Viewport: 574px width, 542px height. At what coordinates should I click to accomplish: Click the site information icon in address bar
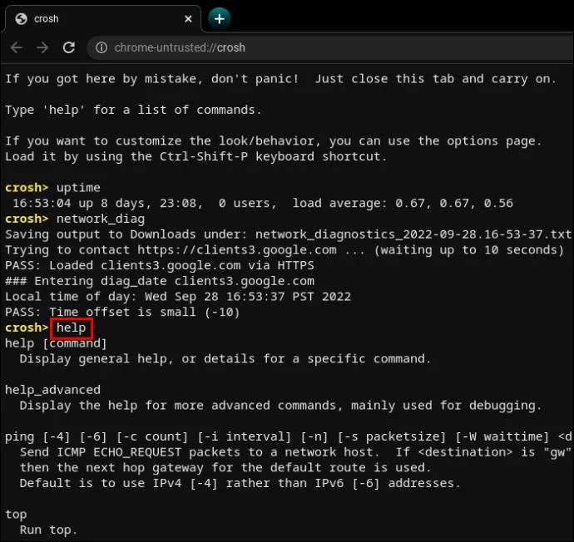click(101, 47)
